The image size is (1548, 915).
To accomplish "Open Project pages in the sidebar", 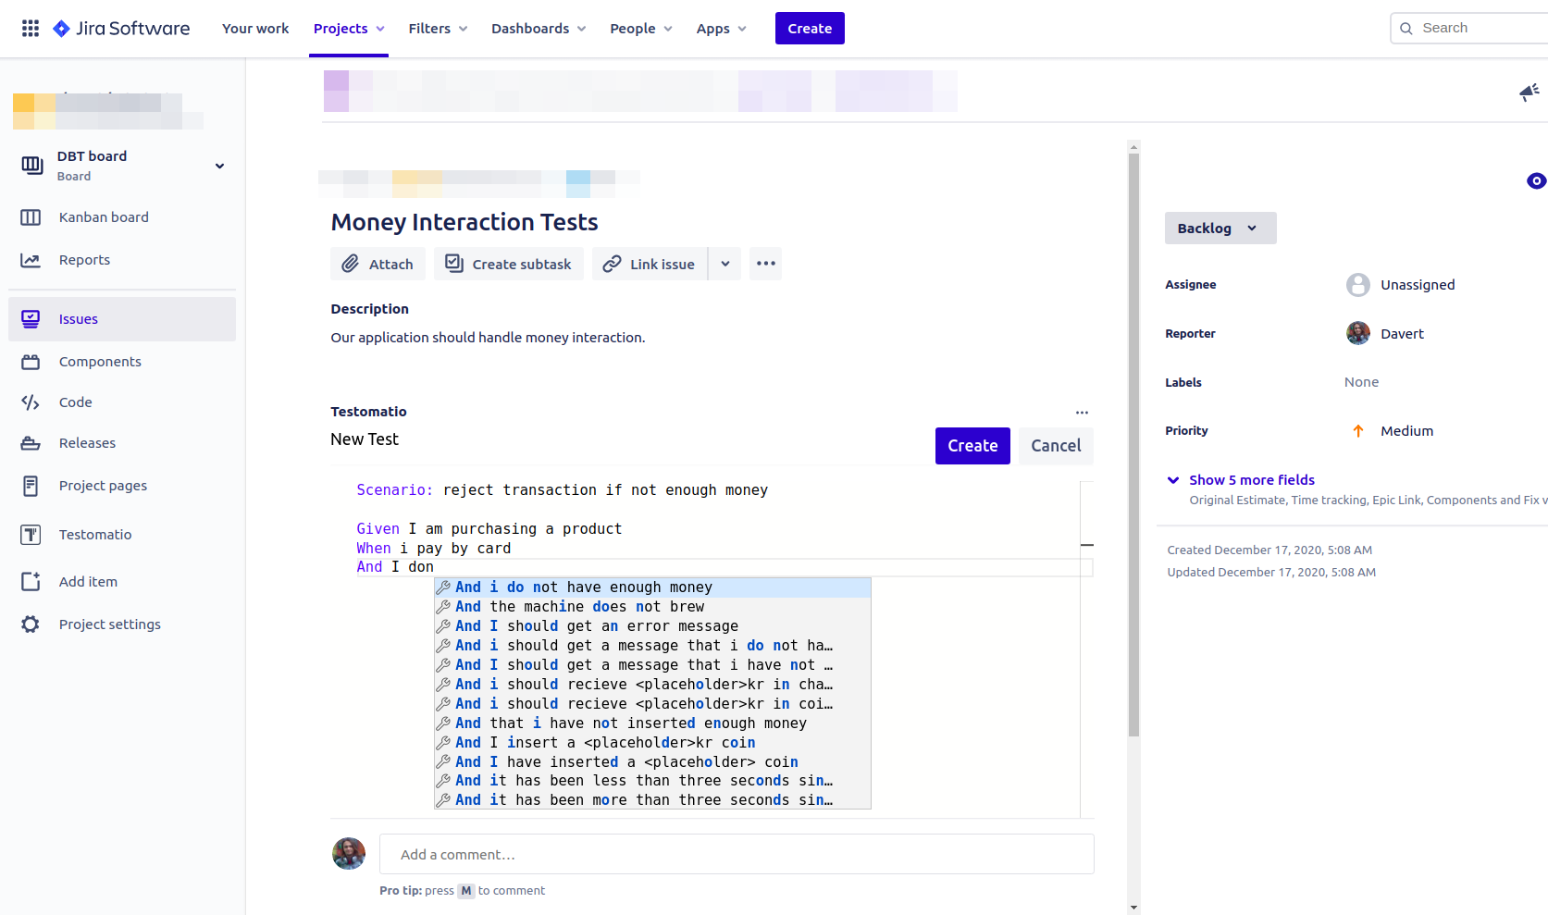I will (103, 486).
